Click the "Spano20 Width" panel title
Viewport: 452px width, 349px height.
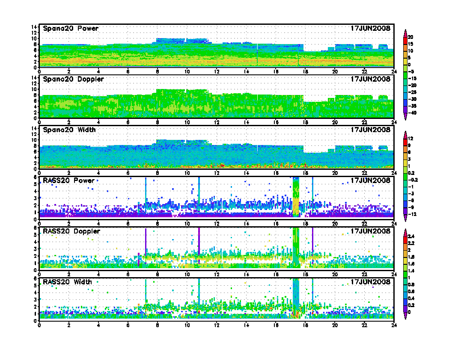69,130
